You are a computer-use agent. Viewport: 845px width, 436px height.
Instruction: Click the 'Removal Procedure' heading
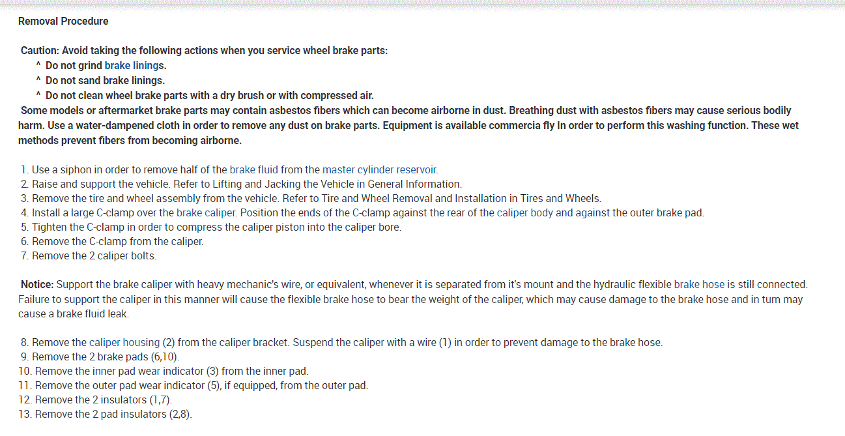point(63,21)
